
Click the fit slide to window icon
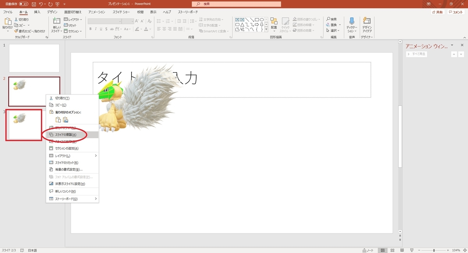(464, 250)
